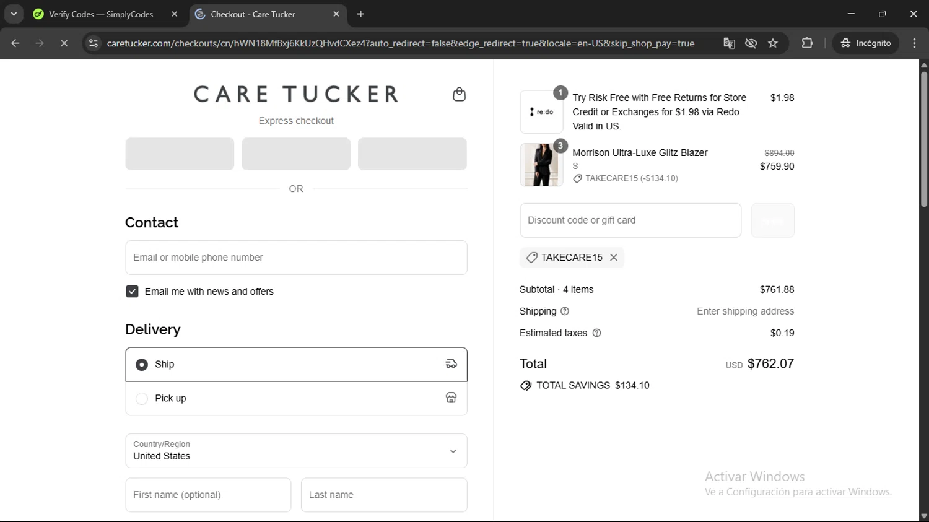Click the middle express checkout button
Viewport: 929px width, 522px height.
[296, 154]
